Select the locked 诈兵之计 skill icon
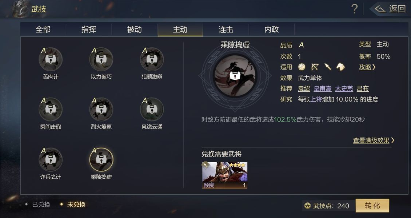This screenshot has width=411, height=218. coord(51,159)
